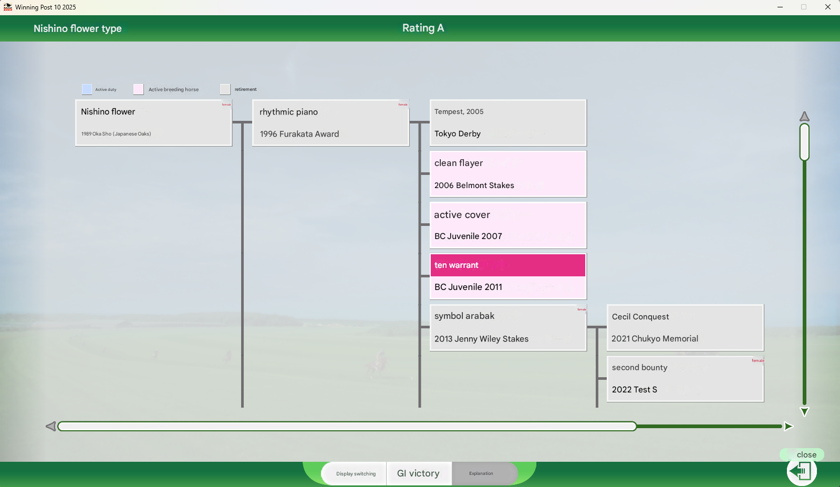Click the 1996 Furakata Award text
840x487 pixels.
click(299, 134)
